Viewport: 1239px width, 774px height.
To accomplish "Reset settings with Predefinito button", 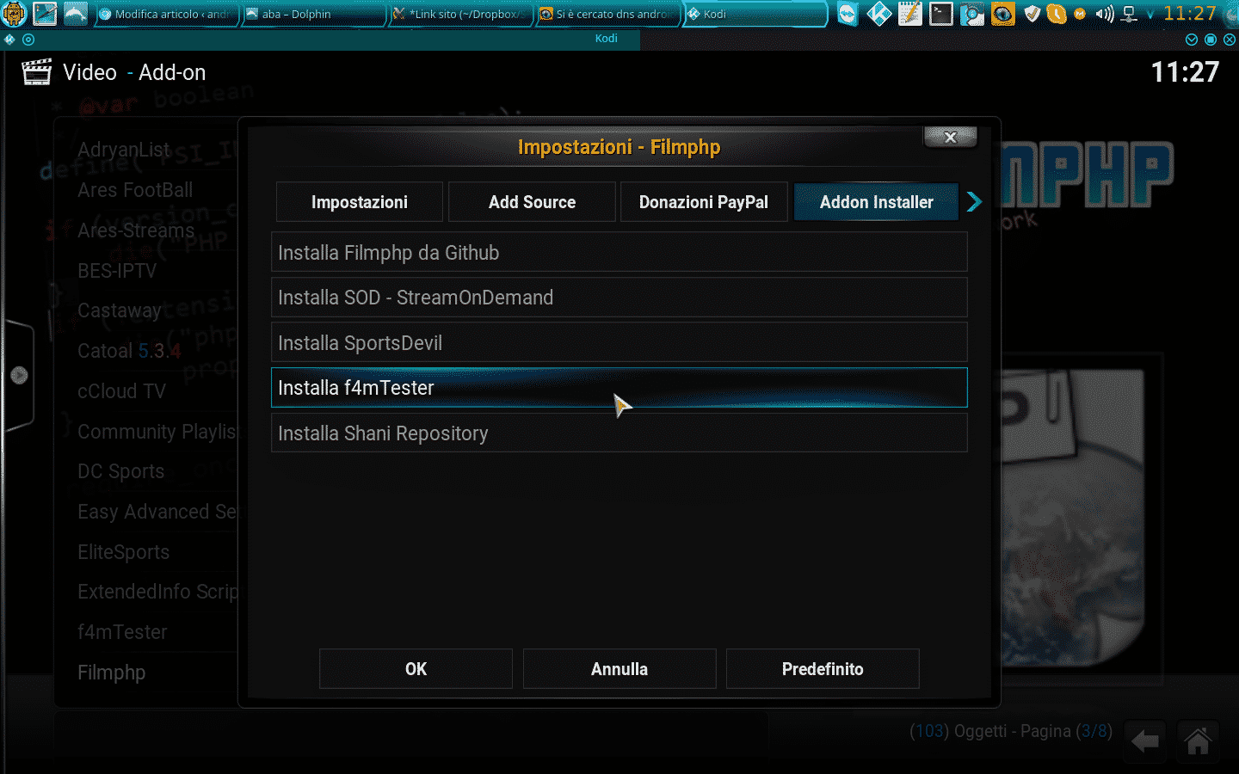I will pyautogui.click(x=823, y=669).
